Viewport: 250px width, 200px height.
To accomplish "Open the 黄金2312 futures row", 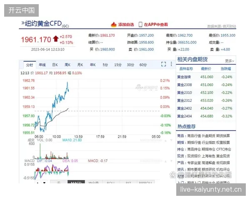I will click(206, 100).
